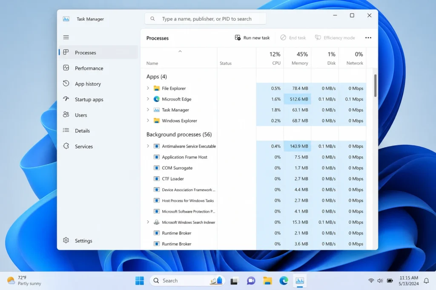Click the volume speaker tray icon

tap(380, 281)
